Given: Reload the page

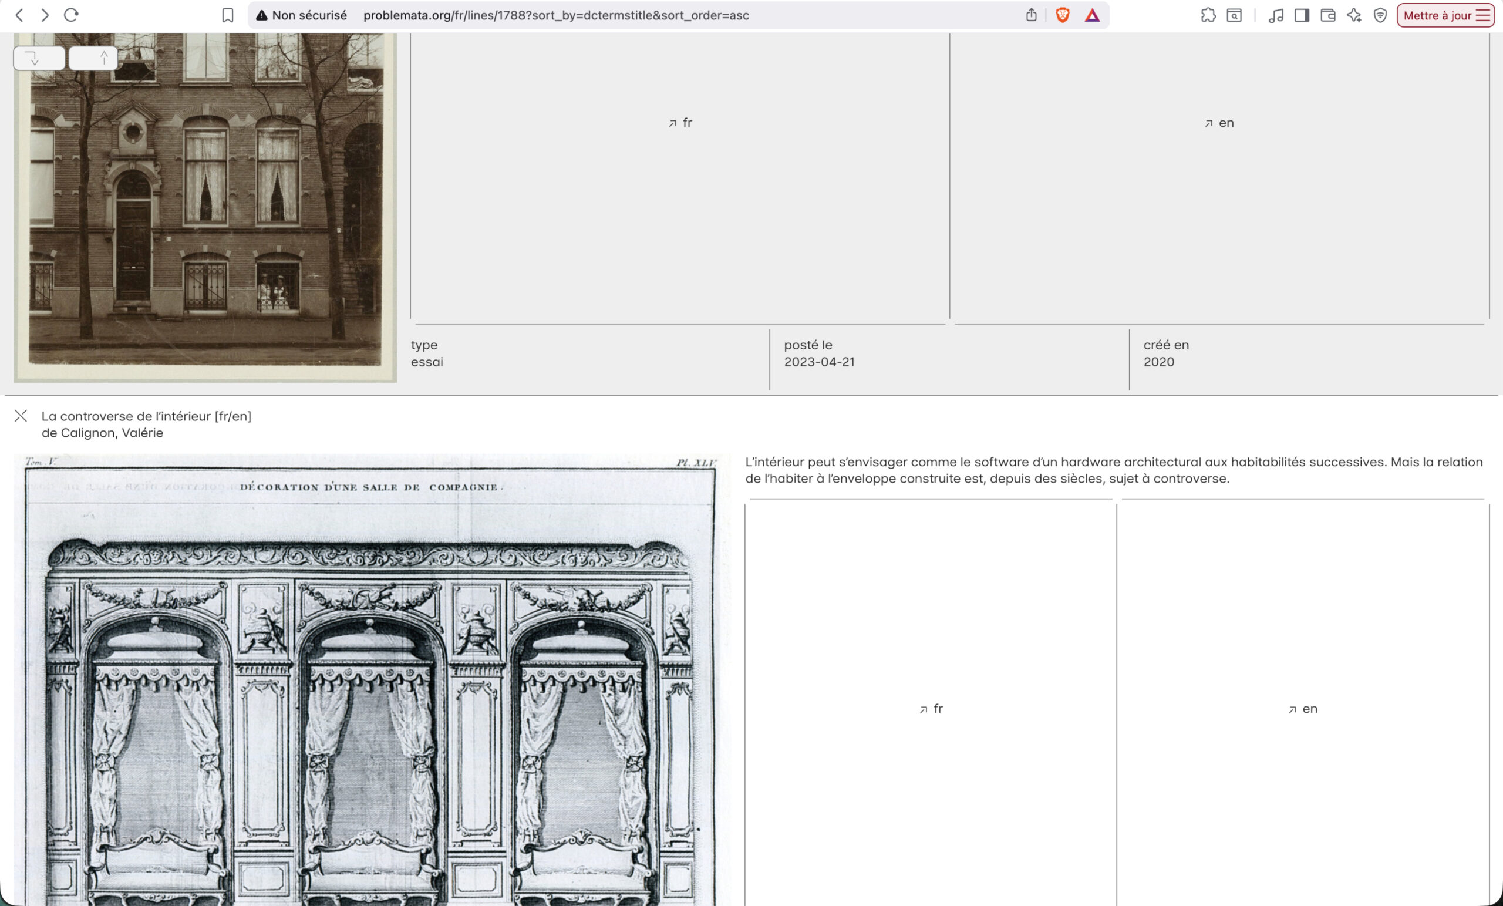Looking at the screenshot, I should (72, 15).
